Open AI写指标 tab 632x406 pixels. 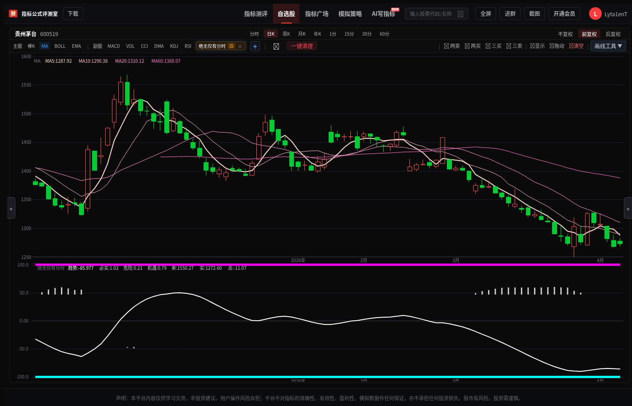point(383,14)
